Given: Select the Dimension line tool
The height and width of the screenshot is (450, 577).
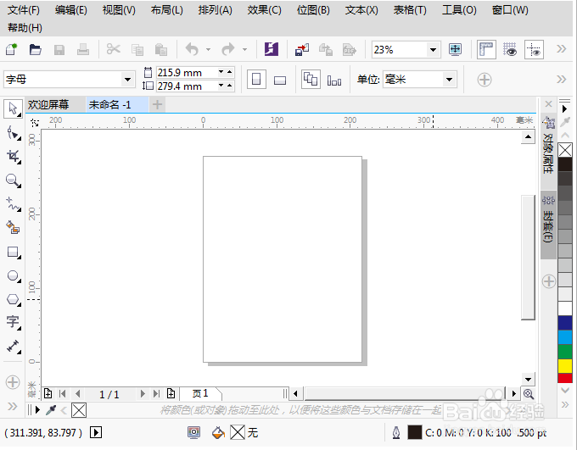Looking at the screenshot, I should (x=14, y=347).
